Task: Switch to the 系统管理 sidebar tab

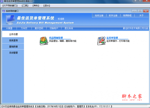Action: (x=13, y=53)
